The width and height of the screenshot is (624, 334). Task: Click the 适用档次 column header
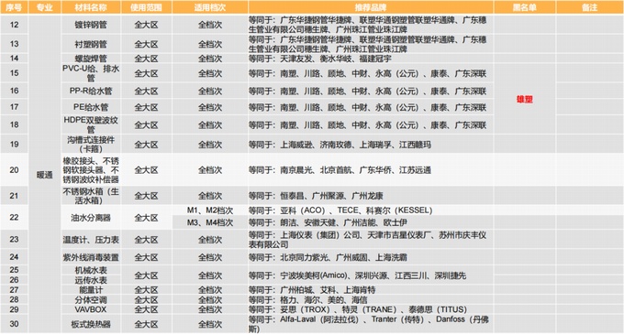tap(210, 7)
